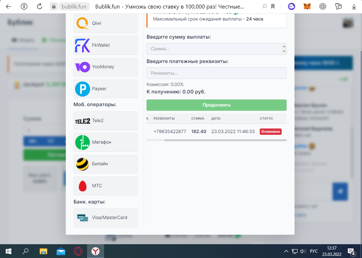The height and width of the screenshot is (258, 362).
Task: Open Yandex home via Я icon
Action: pos(24,6)
